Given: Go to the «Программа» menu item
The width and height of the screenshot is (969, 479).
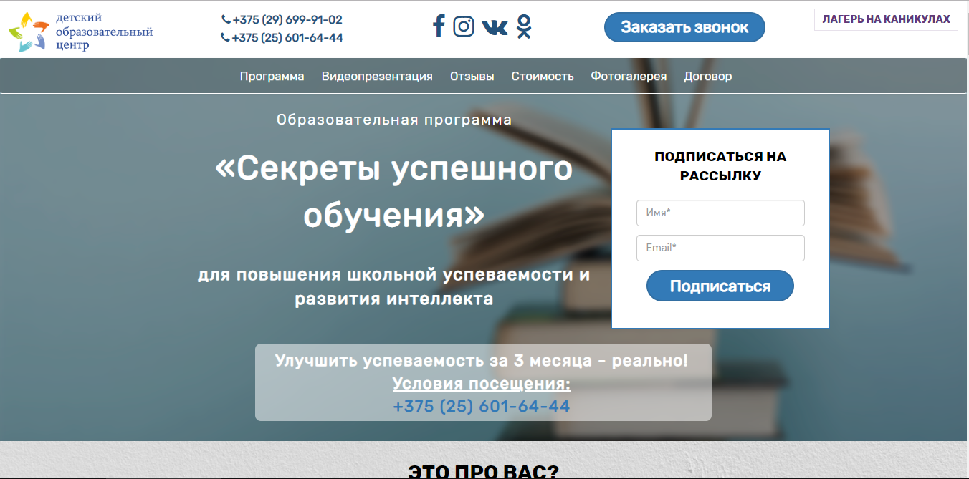Looking at the screenshot, I should point(272,76).
